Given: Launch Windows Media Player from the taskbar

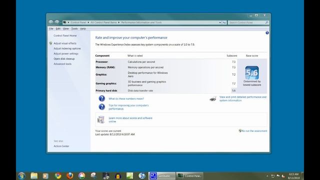Looking at the screenshot, I should 45,175.
